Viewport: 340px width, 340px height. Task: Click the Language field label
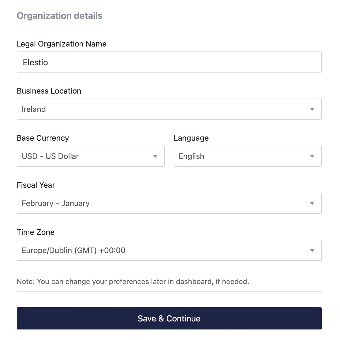pyautogui.click(x=191, y=138)
